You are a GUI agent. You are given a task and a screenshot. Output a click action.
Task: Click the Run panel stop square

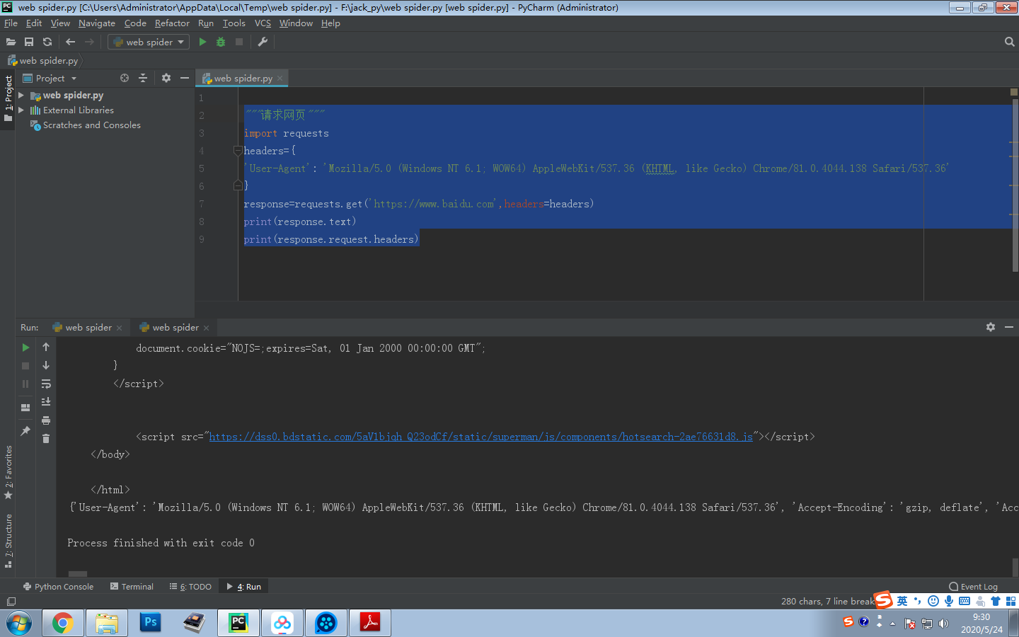[25, 366]
